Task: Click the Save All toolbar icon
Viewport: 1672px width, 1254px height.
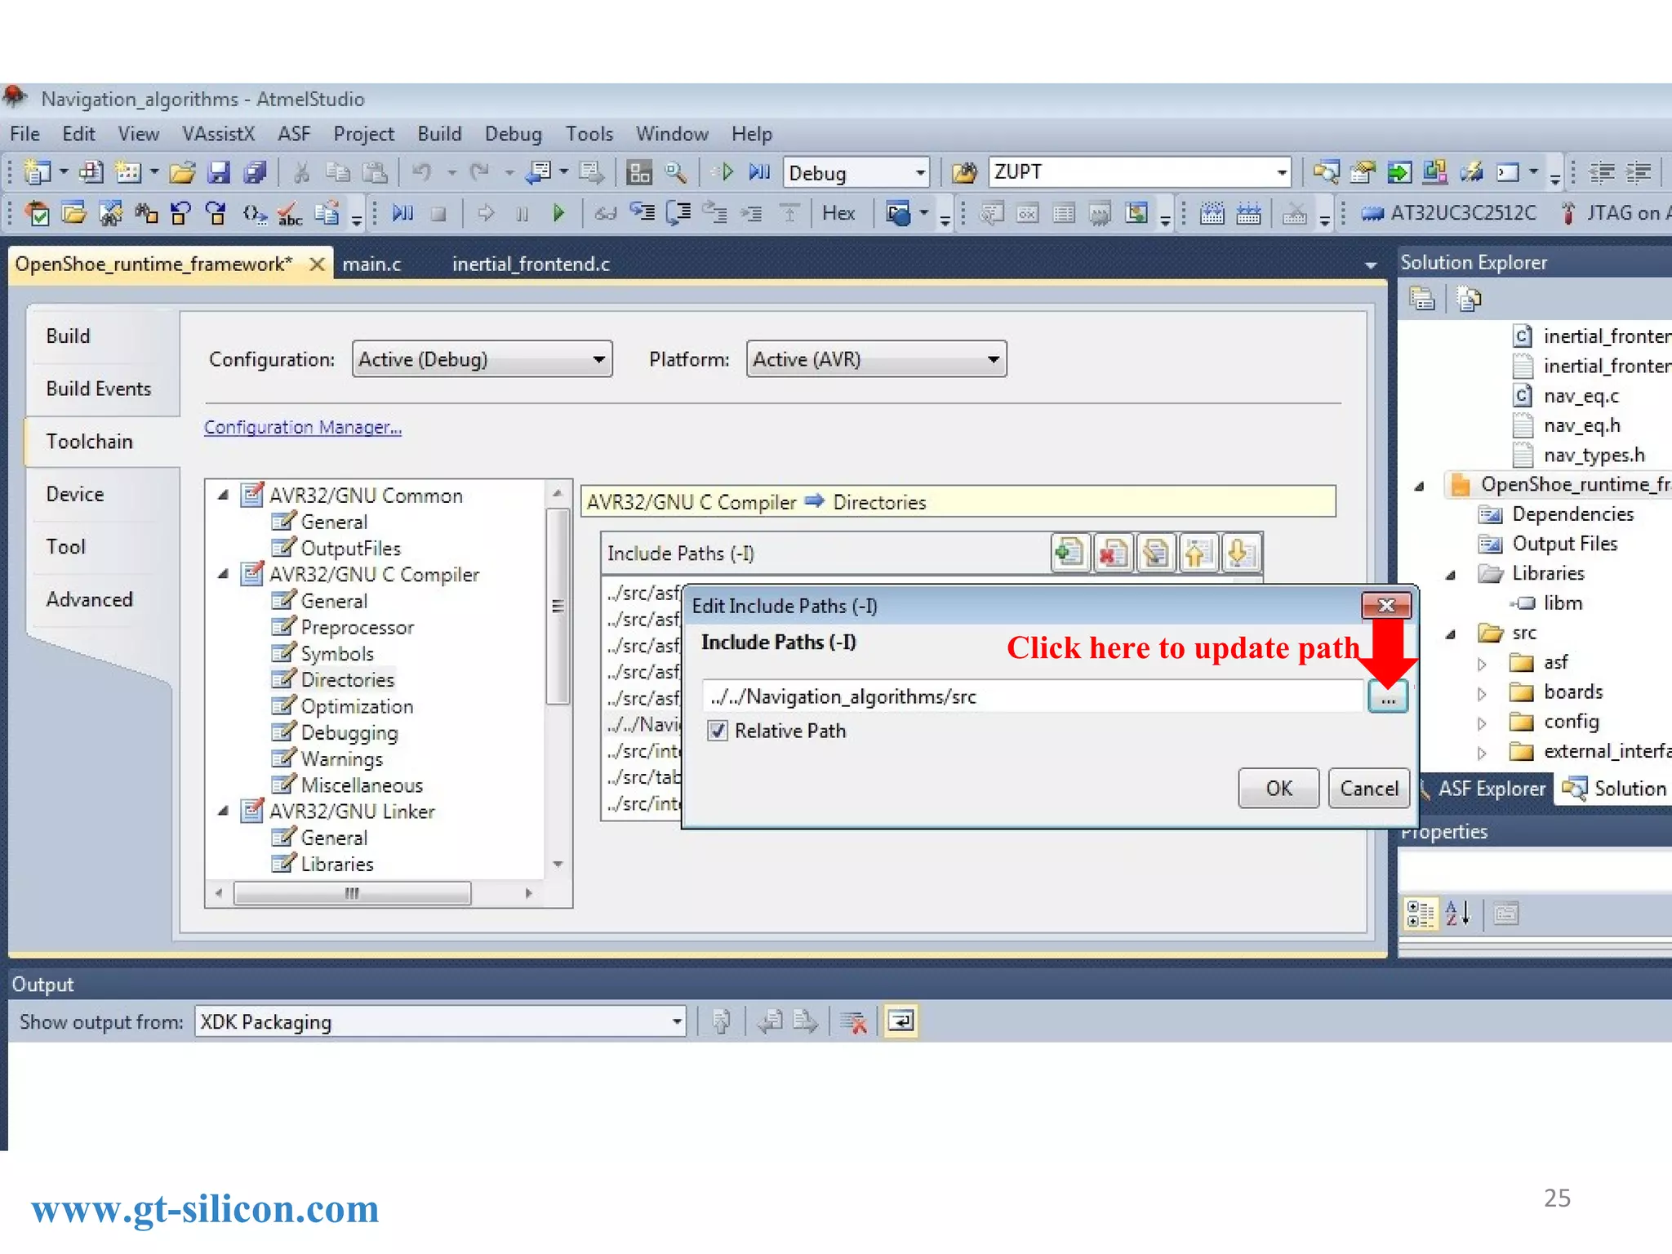Action: 255,172
